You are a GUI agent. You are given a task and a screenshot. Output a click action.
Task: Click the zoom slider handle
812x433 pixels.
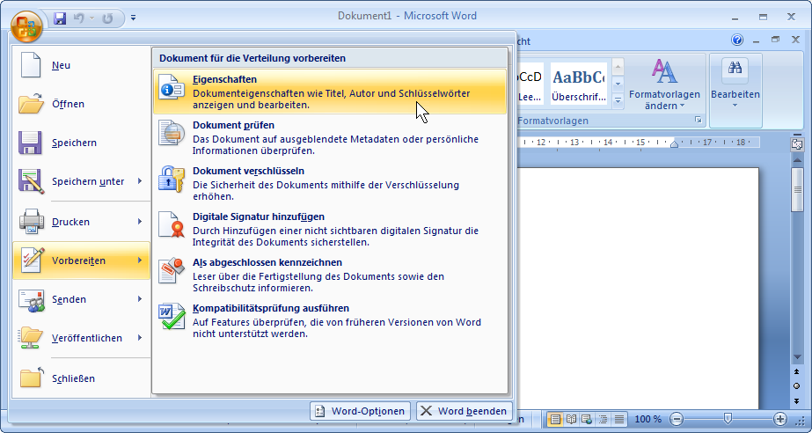[x=727, y=419]
